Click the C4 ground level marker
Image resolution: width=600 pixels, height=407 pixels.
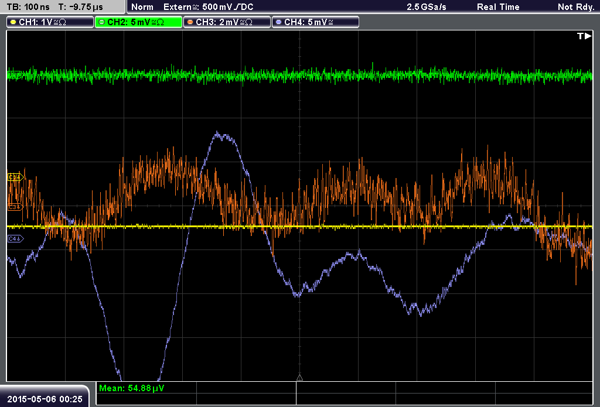coord(16,239)
